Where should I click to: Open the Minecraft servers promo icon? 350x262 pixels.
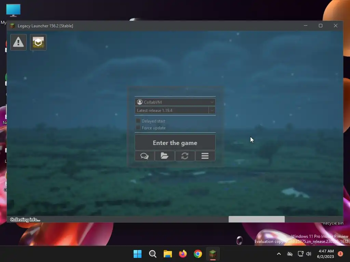click(38, 42)
